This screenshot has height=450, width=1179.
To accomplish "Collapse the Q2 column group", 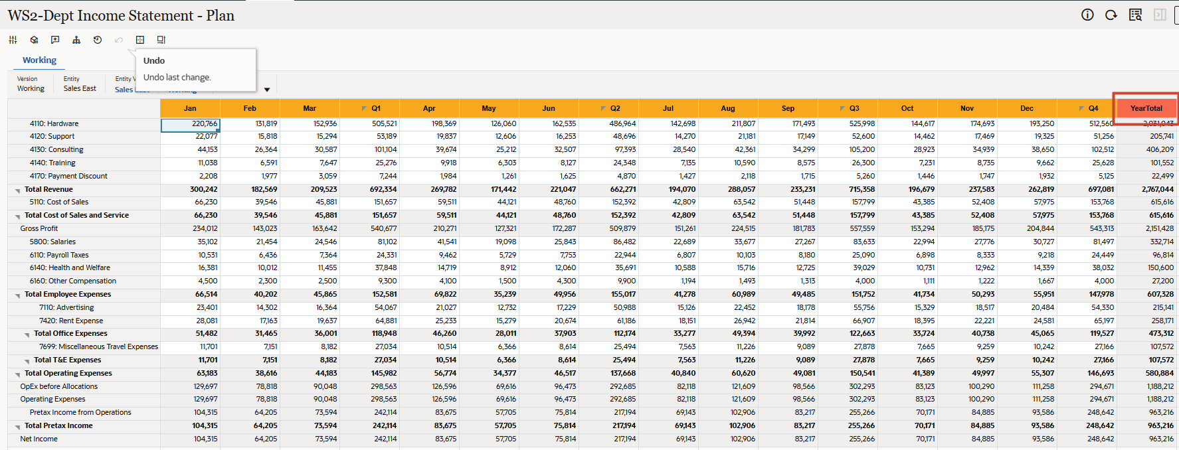I will [602, 108].
